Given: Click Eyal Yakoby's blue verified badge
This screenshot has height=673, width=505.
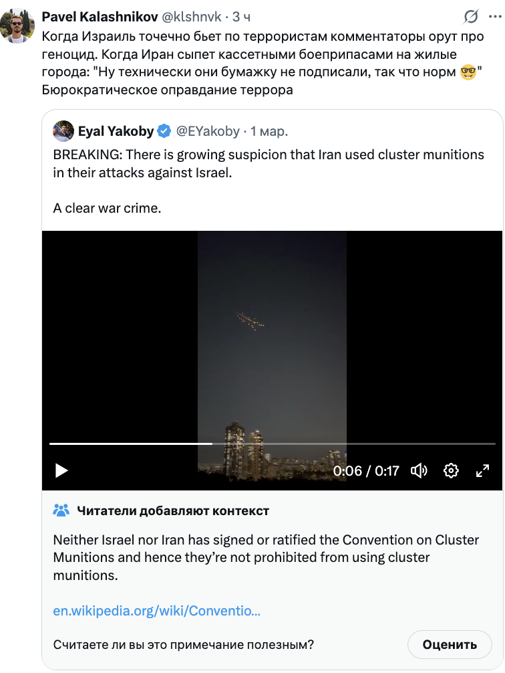Looking at the screenshot, I should tap(164, 131).
